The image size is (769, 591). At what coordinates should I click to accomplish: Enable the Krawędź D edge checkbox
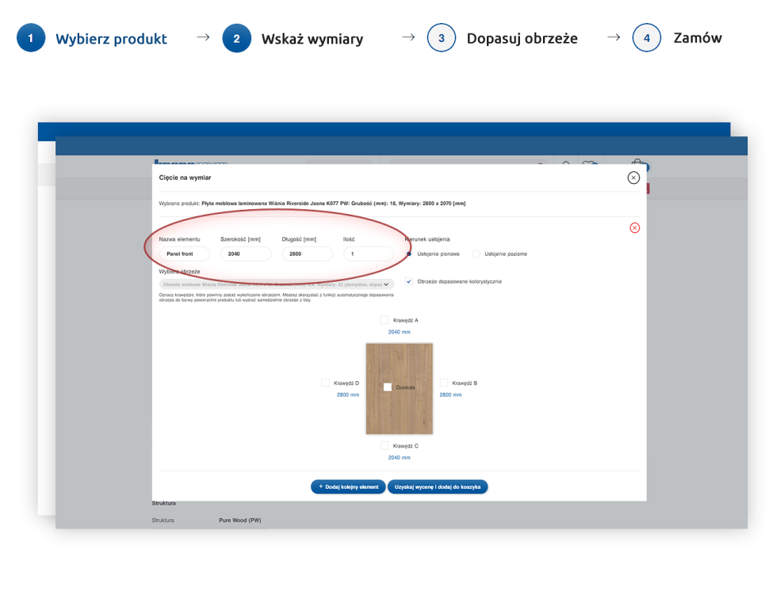325,383
